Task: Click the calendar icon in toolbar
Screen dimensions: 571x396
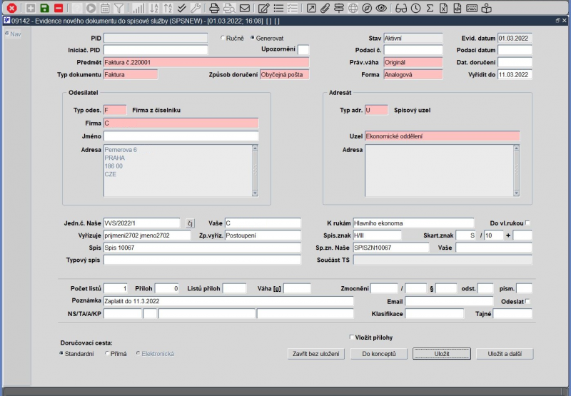Action: pyautogui.click(x=105, y=8)
